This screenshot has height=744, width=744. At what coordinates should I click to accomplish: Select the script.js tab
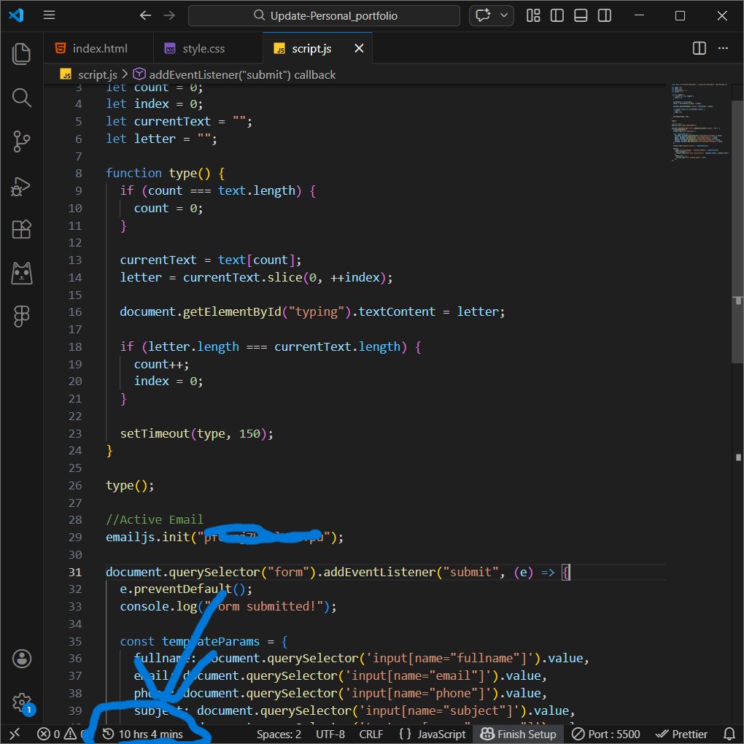(311, 48)
